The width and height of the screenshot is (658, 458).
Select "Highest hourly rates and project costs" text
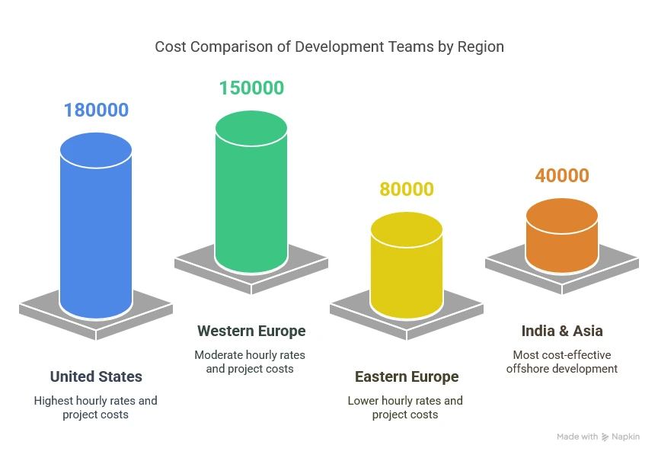pos(96,408)
